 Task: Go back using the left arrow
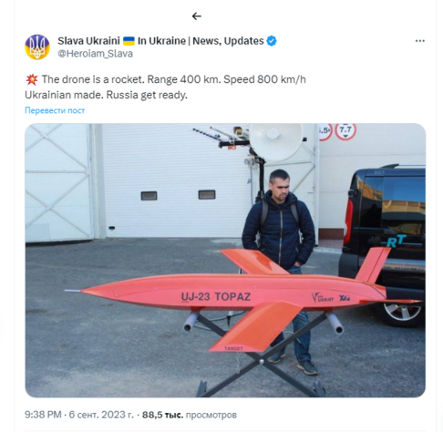tap(197, 16)
